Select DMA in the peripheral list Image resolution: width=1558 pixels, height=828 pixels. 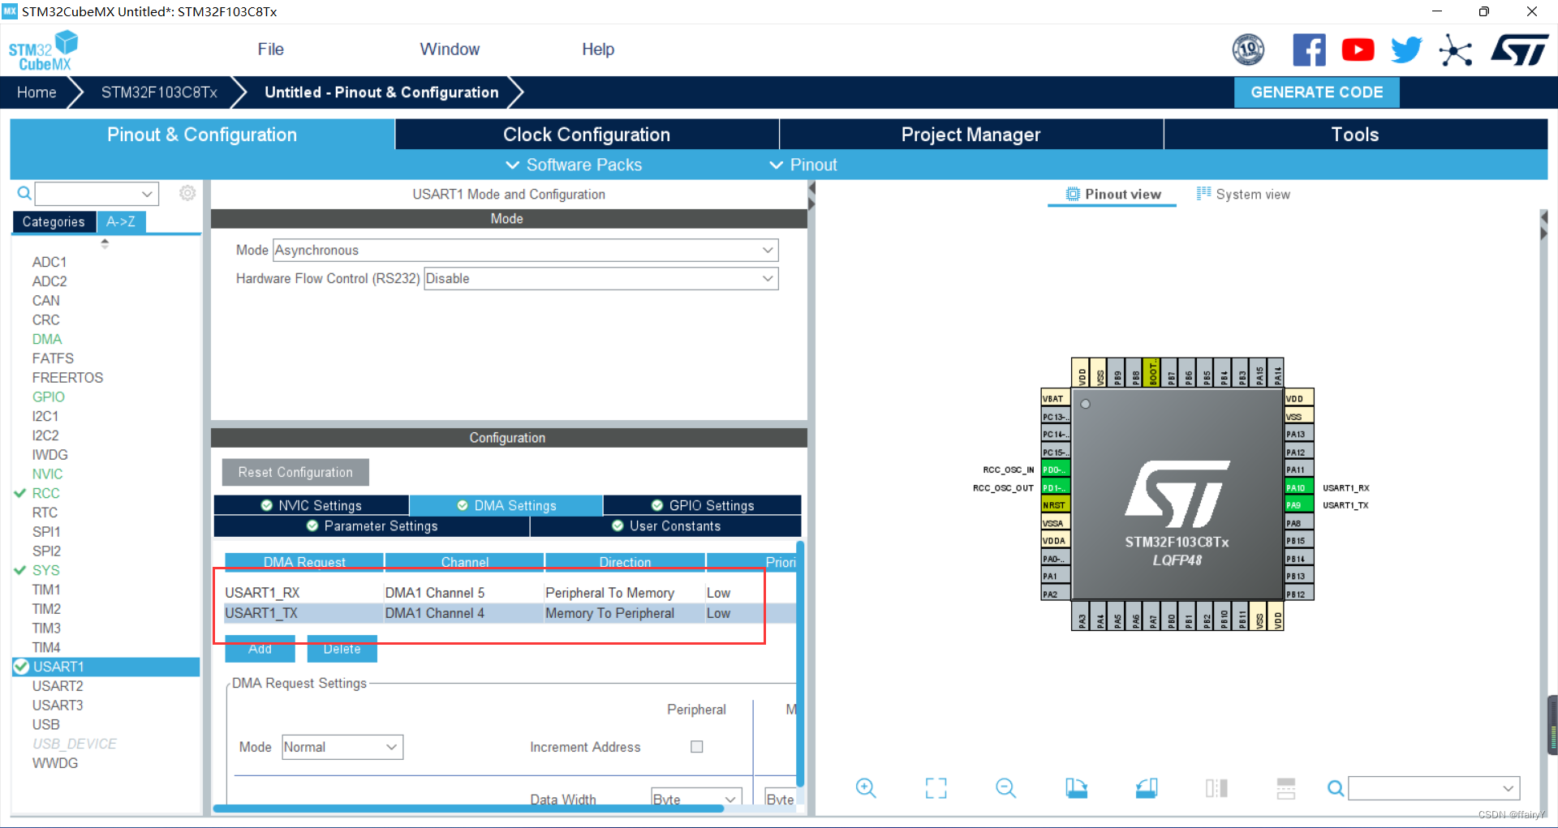point(47,339)
